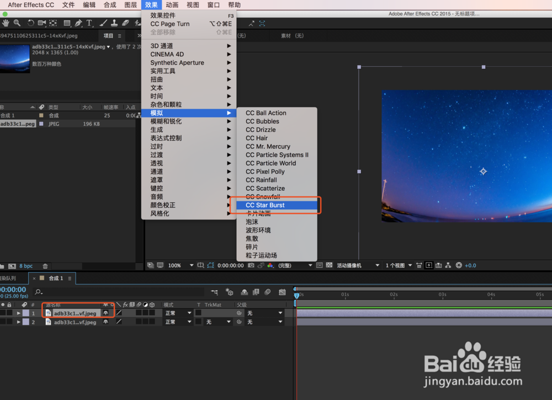Screen dimensions: 552x400
Task: Toggle 3D layer switch for layer 1
Action: (x=152, y=313)
